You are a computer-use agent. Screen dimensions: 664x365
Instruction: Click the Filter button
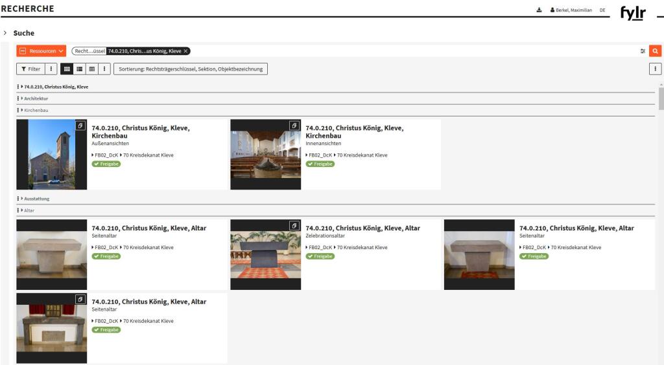point(30,69)
